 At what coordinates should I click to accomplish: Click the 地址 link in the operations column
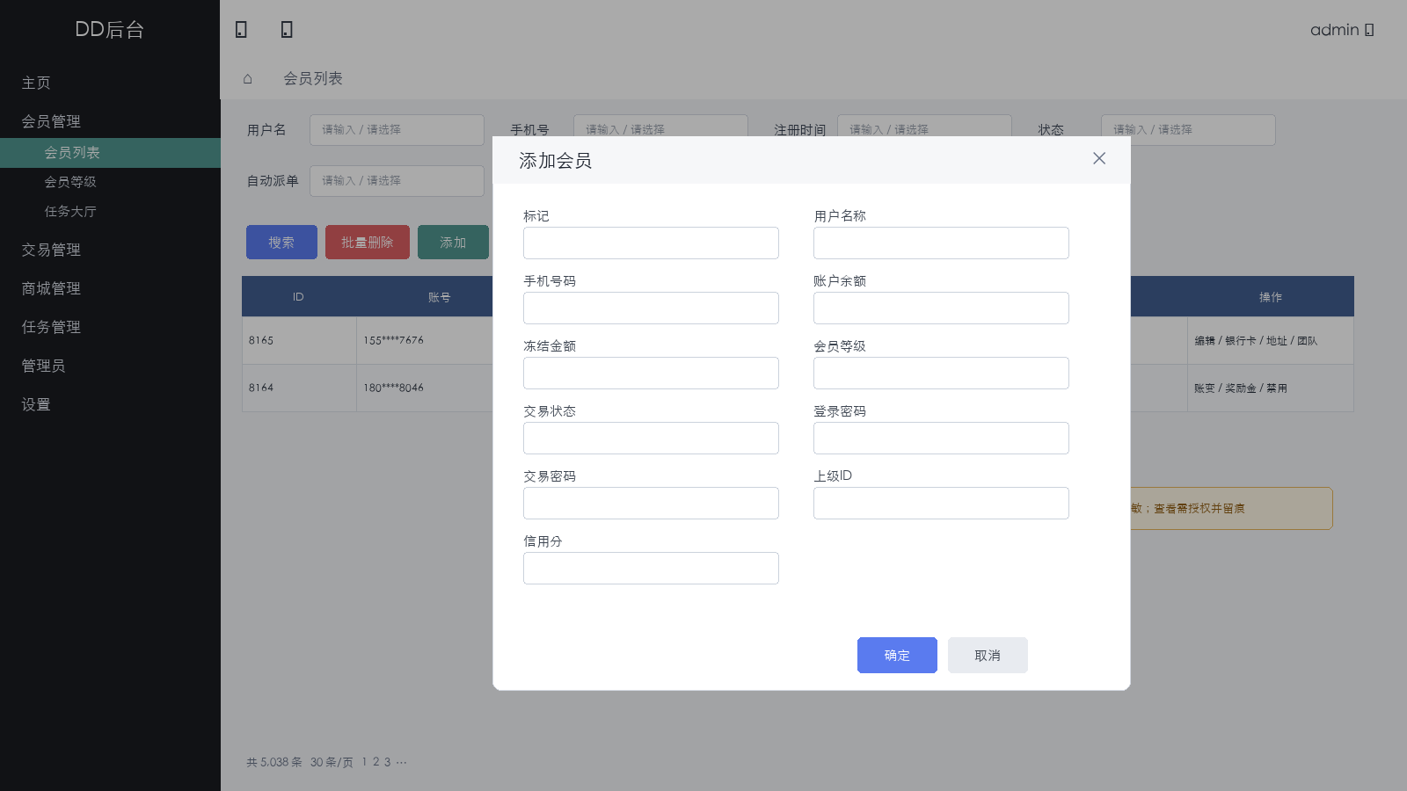(x=1277, y=341)
